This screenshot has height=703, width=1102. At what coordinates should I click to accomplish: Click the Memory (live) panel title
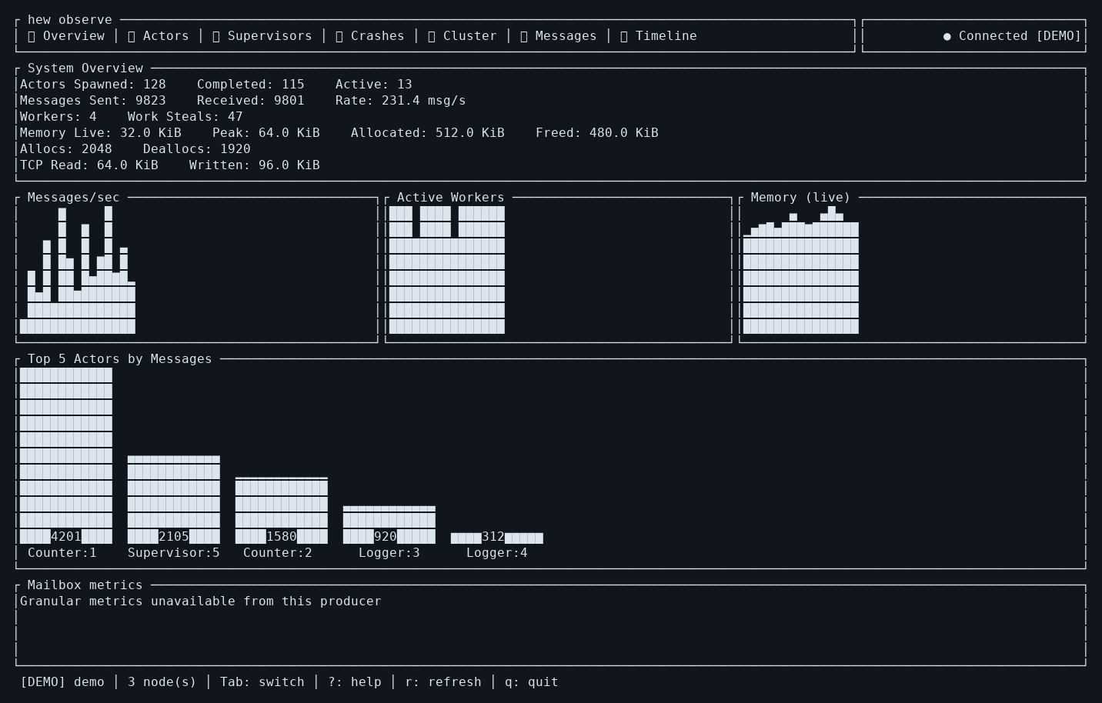pyautogui.click(x=801, y=198)
